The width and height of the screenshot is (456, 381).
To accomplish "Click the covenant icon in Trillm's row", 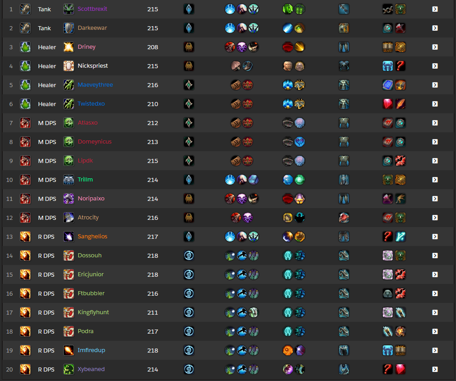I will click(189, 180).
